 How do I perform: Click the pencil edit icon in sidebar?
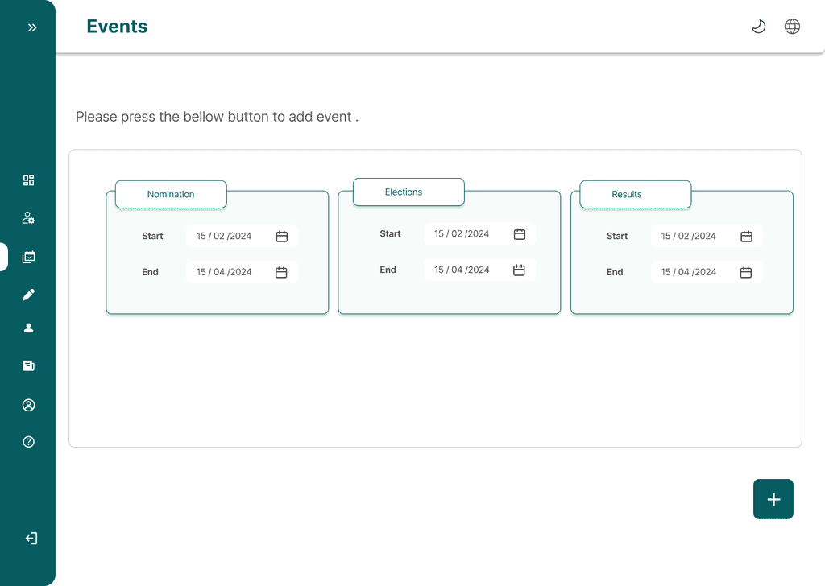point(29,295)
